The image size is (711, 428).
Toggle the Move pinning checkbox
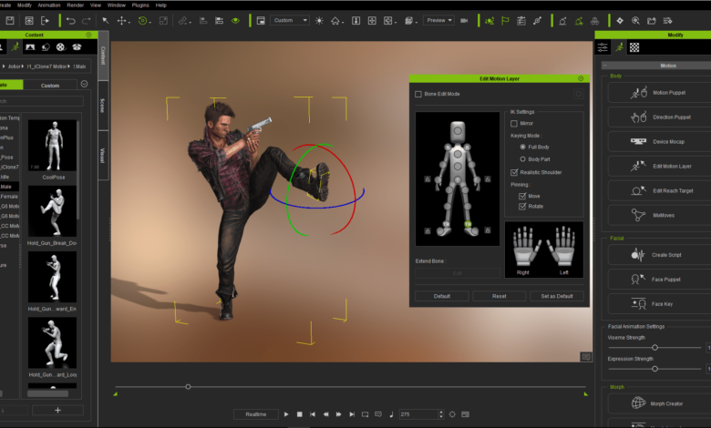[522, 196]
